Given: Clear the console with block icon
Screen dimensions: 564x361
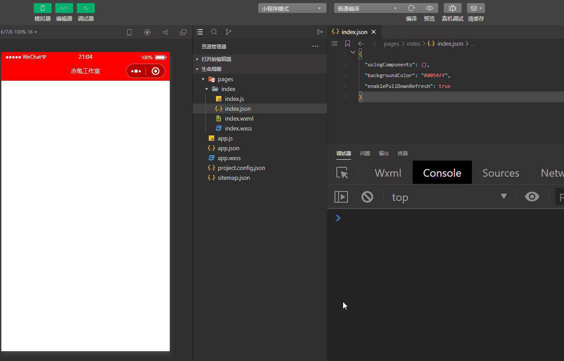Looking at the screenshot, I should [x=367, y=197].
